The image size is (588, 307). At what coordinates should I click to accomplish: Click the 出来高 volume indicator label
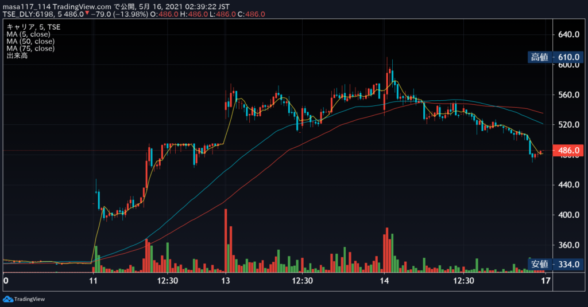[x=17, y=56]
